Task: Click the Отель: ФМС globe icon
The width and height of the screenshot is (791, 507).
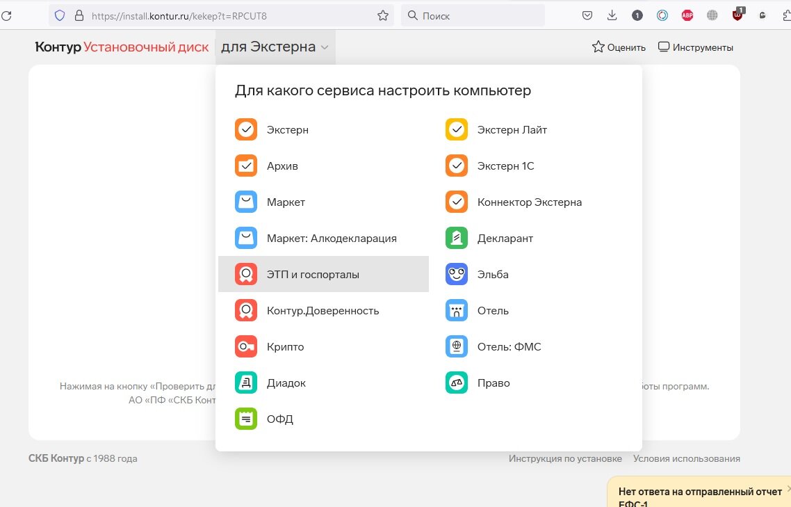Action: pyautogui.click(x=457, y=346)
